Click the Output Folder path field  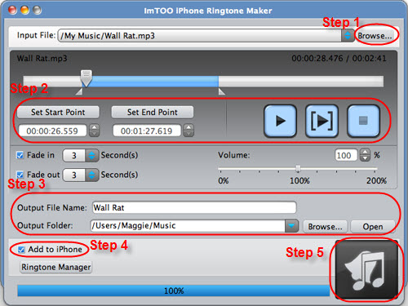pyautogui.click(x=188, y=226)
